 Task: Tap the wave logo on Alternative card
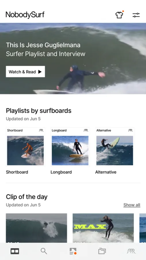coord(130,131)
